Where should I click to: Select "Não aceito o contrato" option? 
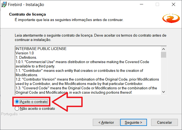tap(17, 108)
